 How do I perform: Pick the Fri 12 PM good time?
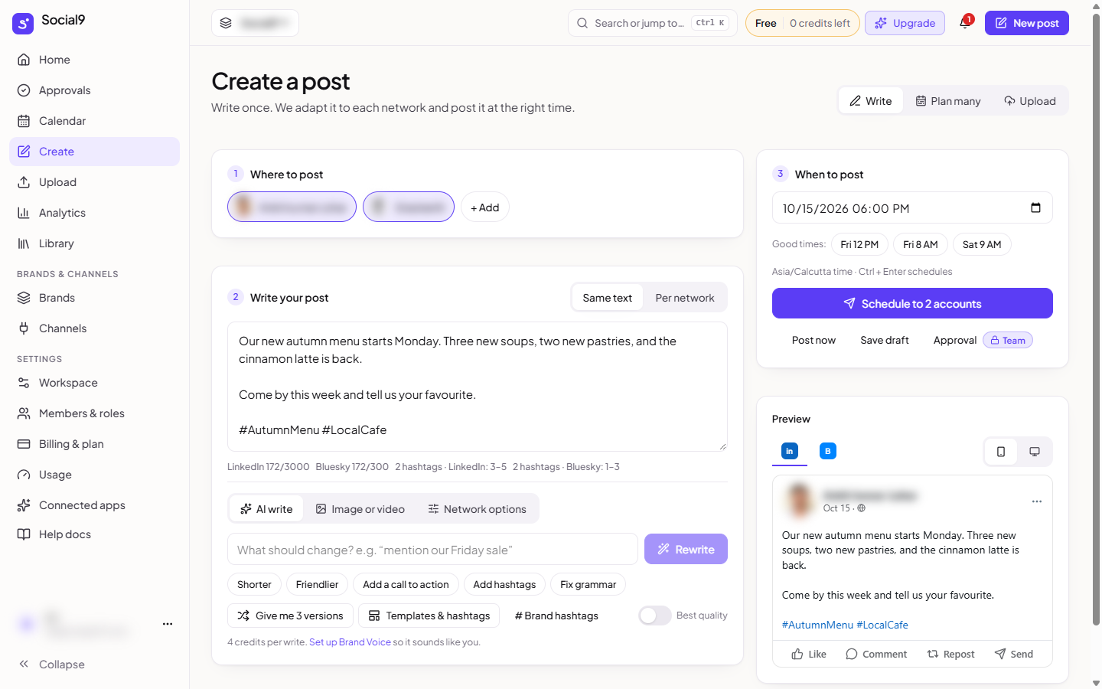859,244
